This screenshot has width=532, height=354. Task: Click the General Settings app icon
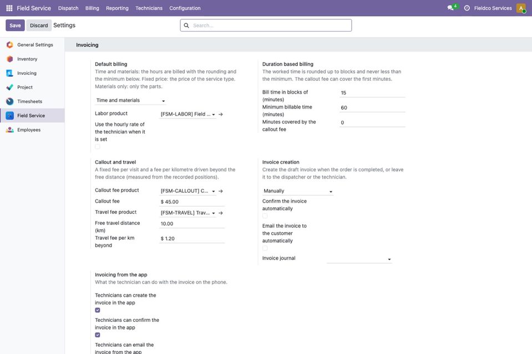click(10, 45)
